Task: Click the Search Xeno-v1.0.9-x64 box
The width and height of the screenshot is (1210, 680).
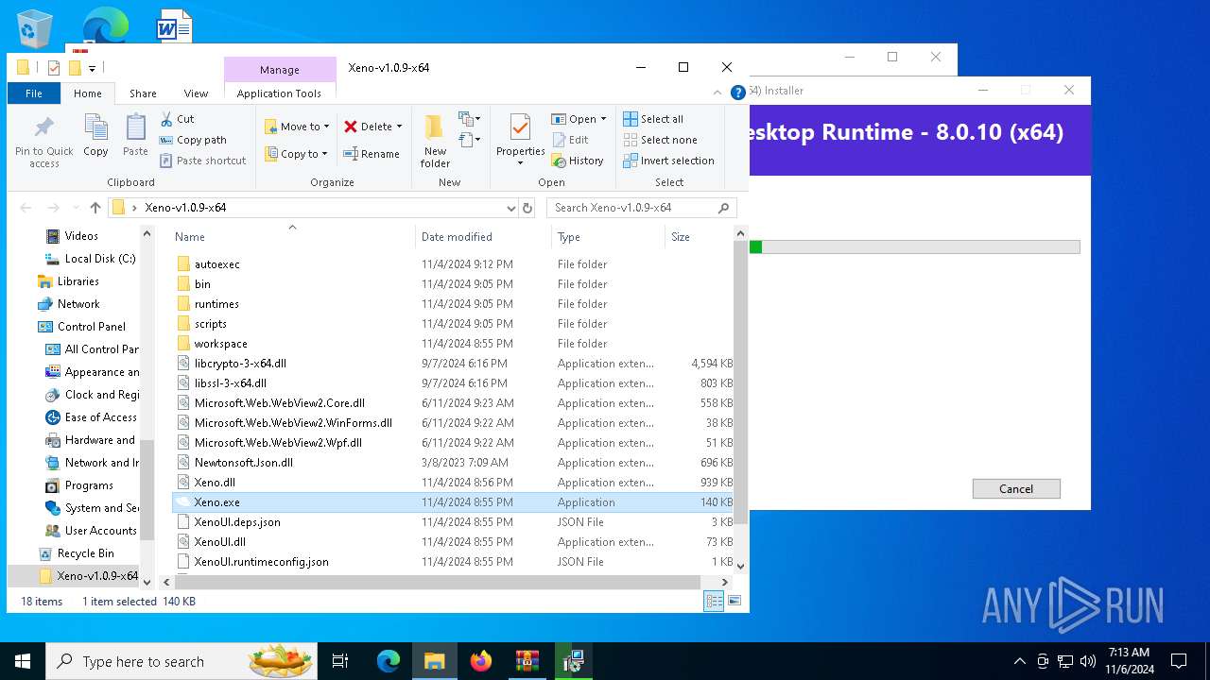Action: tap(641, 208)
